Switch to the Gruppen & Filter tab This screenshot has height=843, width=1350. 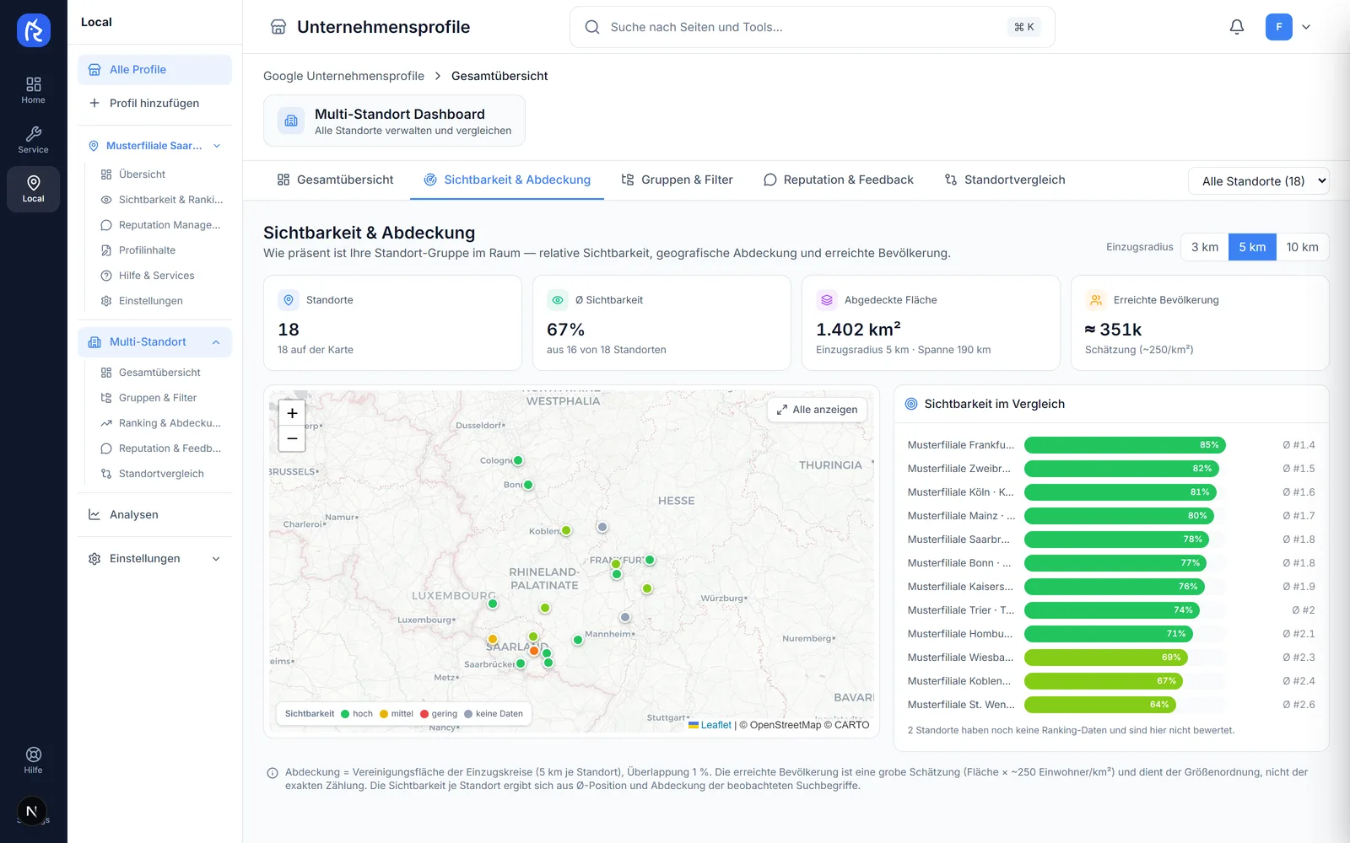[x=677, y=180]
